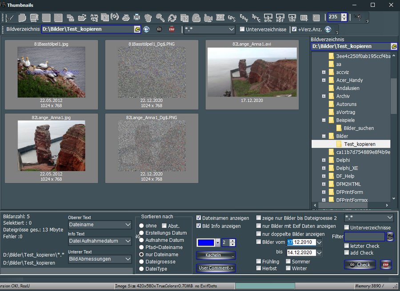The height and width of the screenshot is (291, 400).
Task: Click the User Comment button
Action: 216,268
